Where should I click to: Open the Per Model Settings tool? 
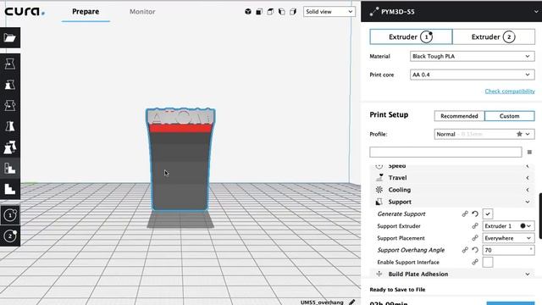coord(10,147)
